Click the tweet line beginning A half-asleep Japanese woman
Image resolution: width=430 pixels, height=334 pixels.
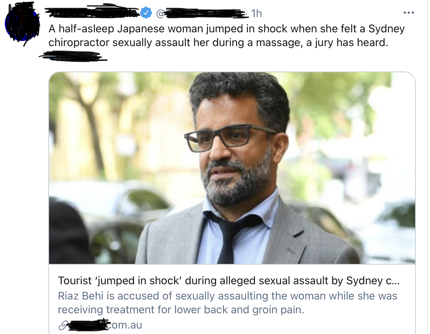point(227,29)
